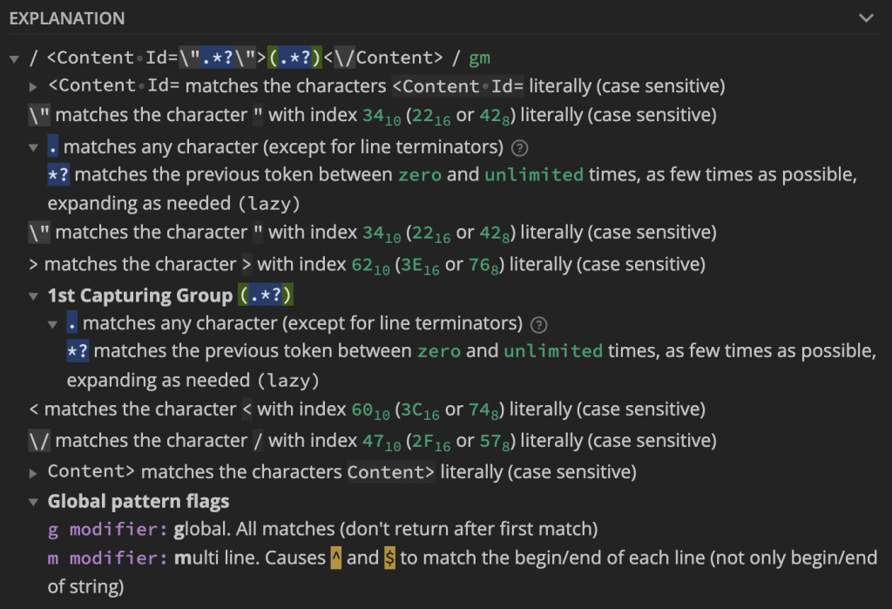This screenshot has height=609, width=892.
Task: Collapse the EXPLANATION panel via its chevron
Action: click(x=865, y=17)
